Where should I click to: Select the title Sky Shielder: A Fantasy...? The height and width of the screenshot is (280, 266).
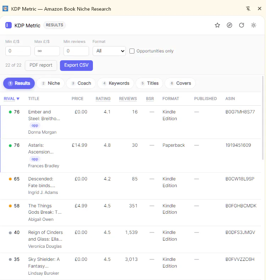coord(44,263)
